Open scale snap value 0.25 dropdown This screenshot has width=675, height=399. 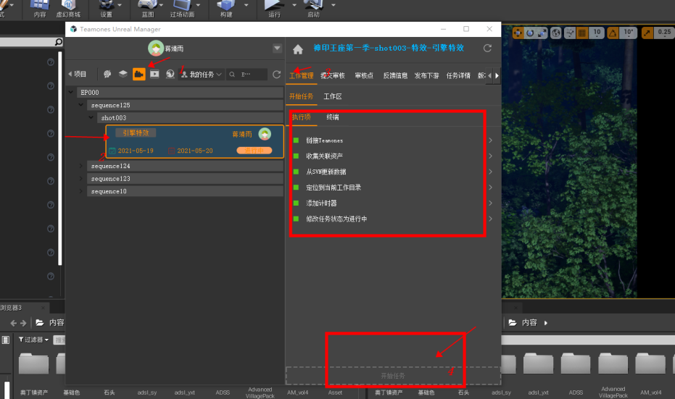[664, 33]
